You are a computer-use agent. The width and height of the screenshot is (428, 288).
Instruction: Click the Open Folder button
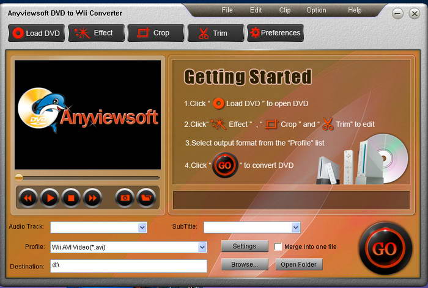[299, 264]
